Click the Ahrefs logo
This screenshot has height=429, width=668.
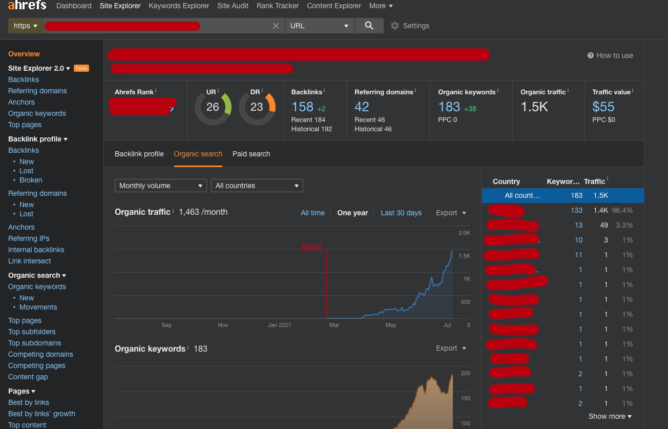pyautogui.click(x=27, y=5)
